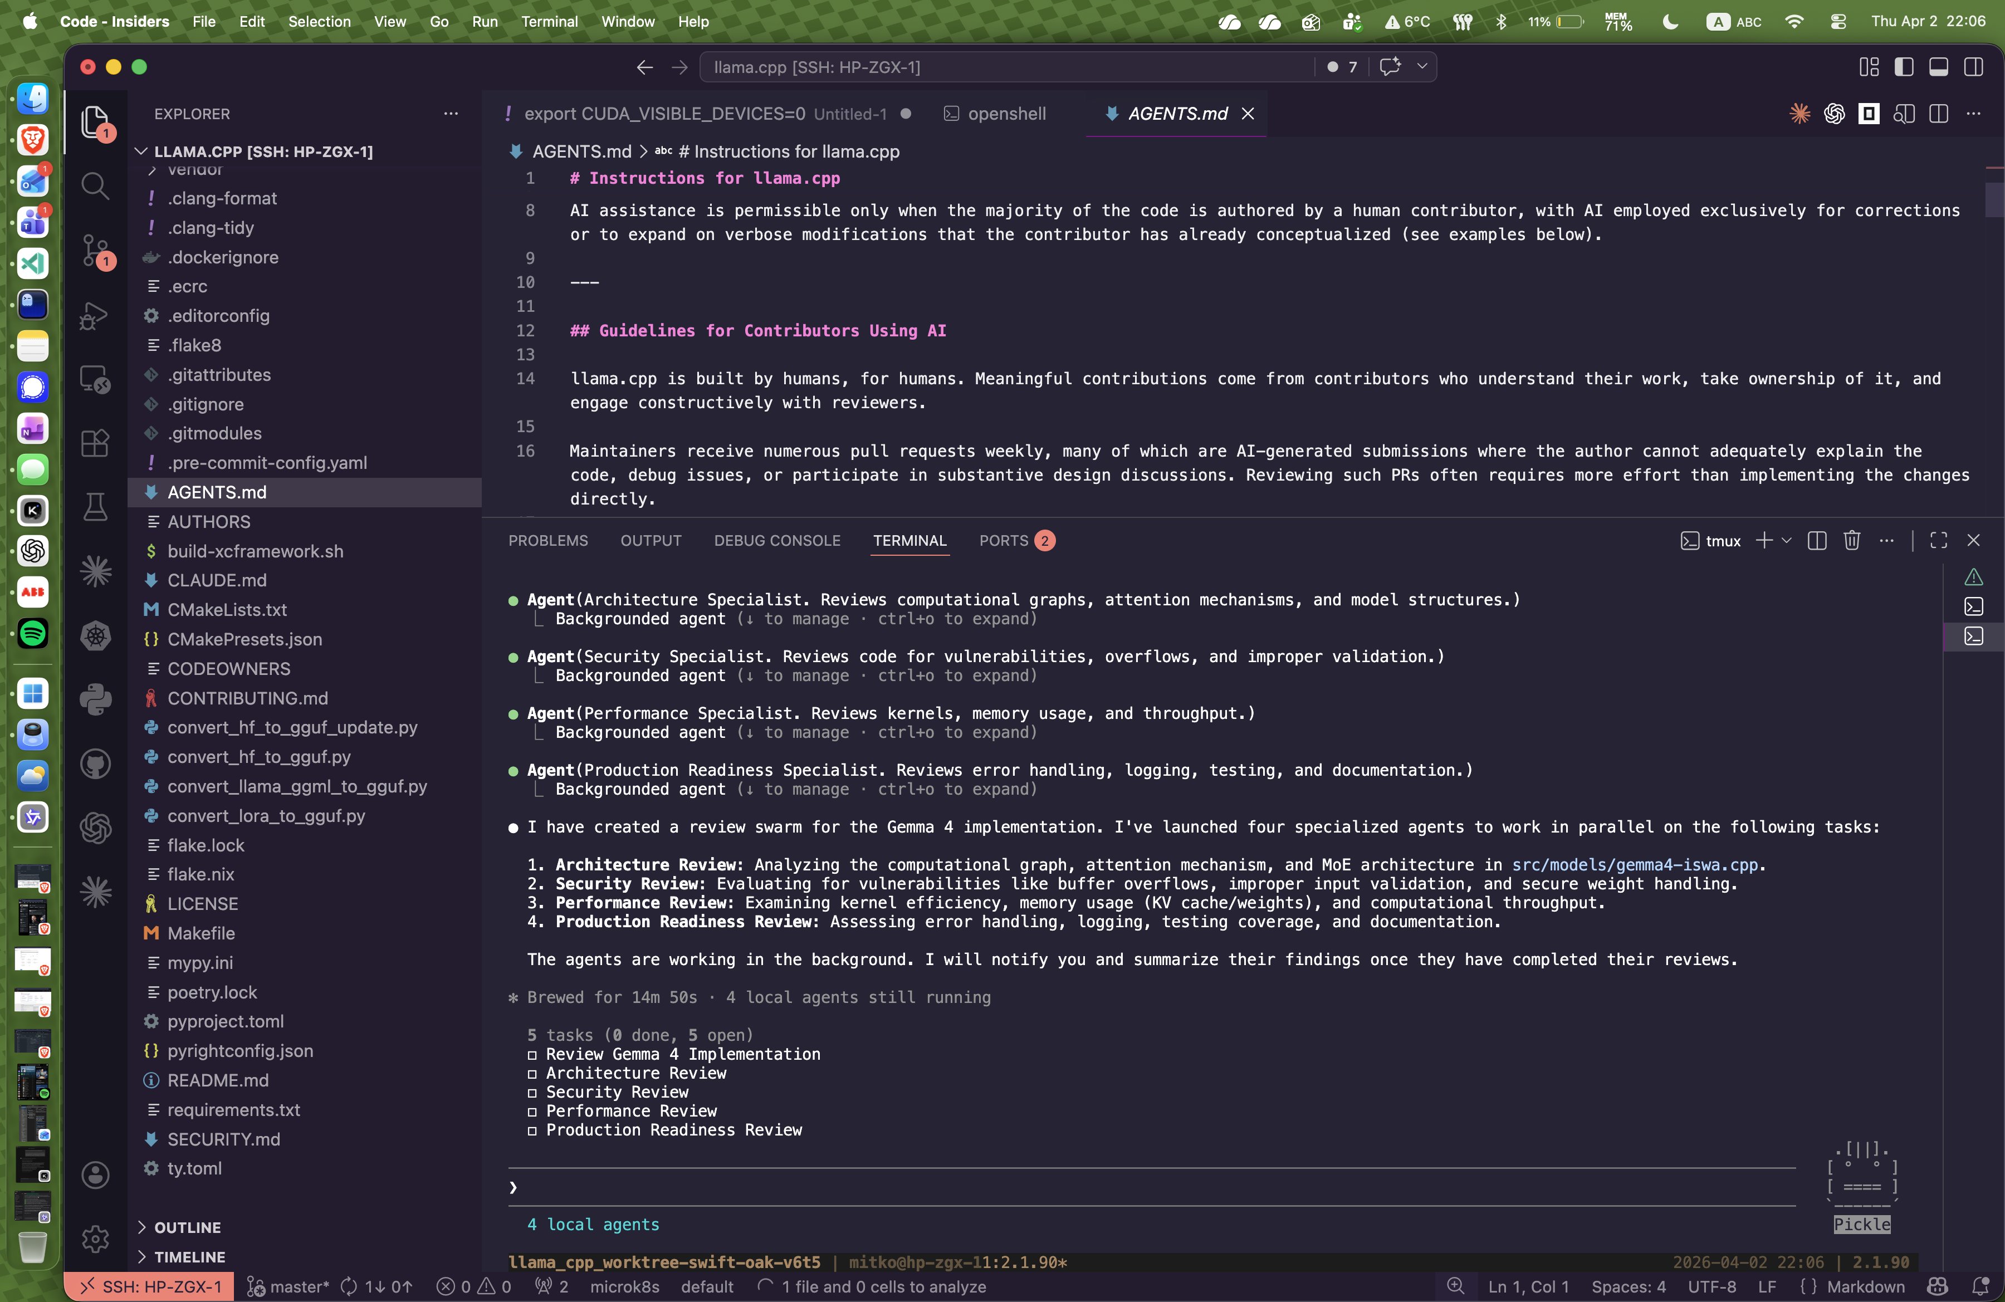Toggle Primary Side Bar visibility
Viewport: 2005px width, 1302px height.
[1904, 66]
